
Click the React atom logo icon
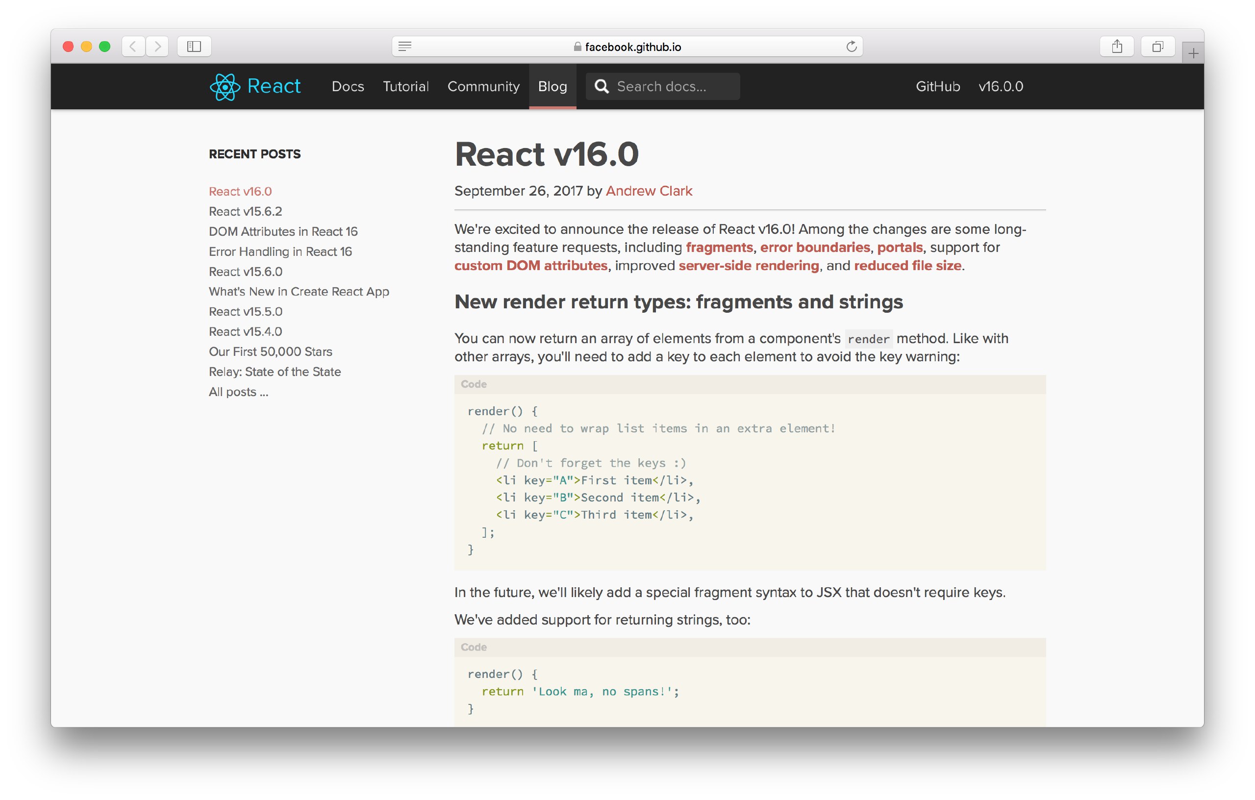coord(225,86)
